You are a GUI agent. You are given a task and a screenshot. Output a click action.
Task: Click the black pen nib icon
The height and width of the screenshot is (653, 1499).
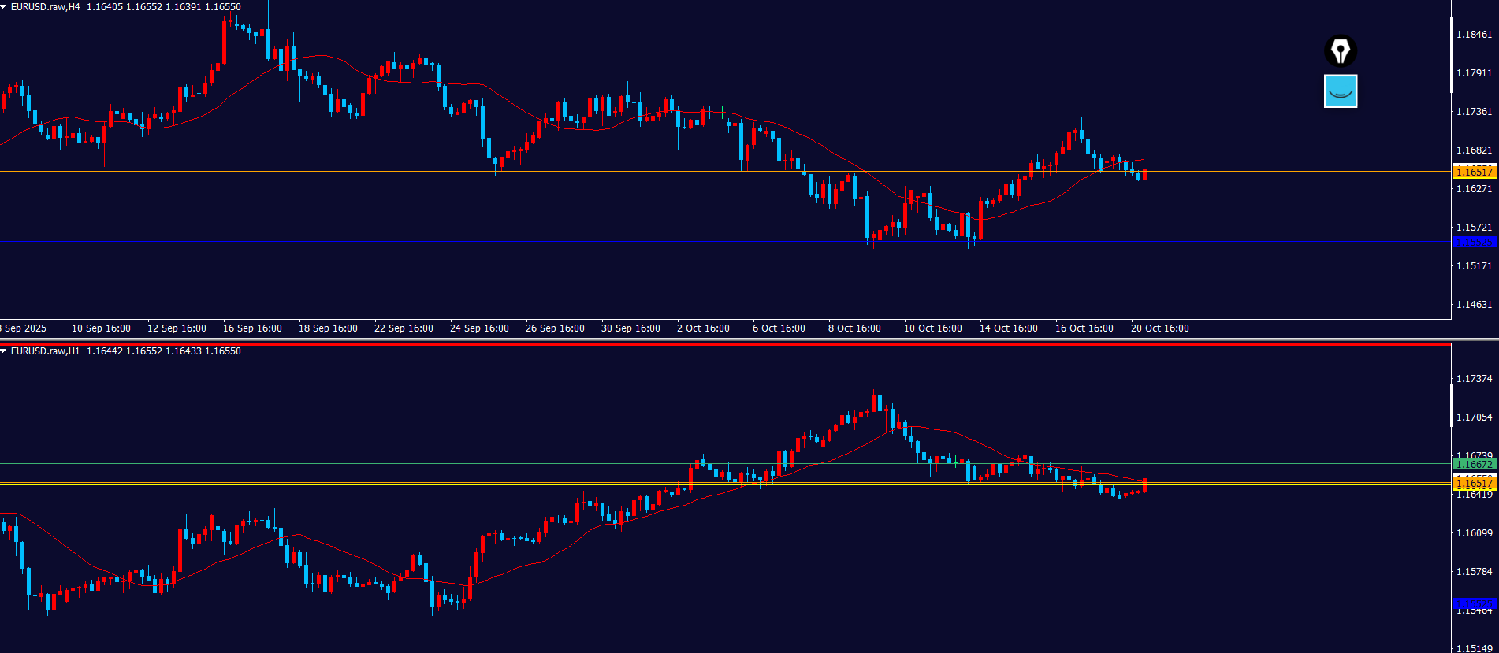tap(1340, 51)
